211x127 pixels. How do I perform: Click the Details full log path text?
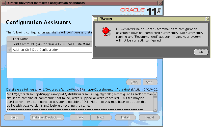click(x=82, y=90)
